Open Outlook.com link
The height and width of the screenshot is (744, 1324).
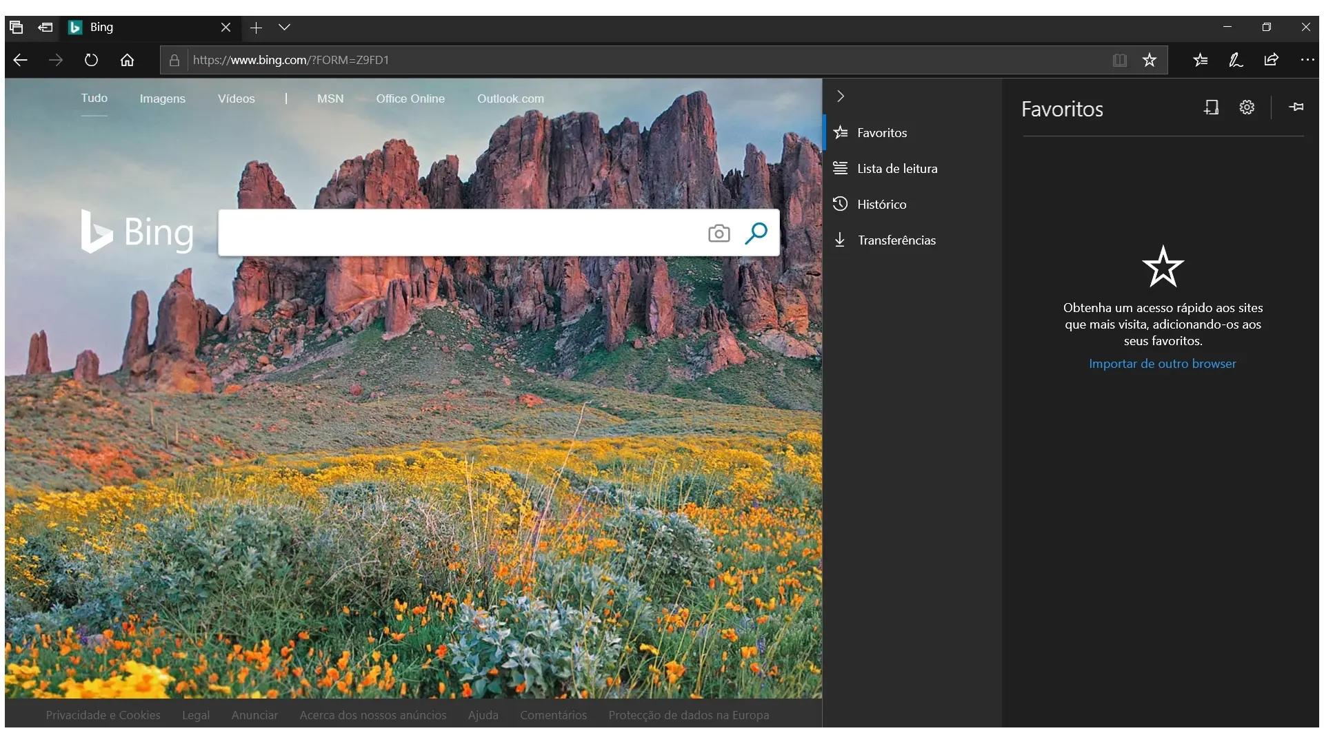pos(511,99)
